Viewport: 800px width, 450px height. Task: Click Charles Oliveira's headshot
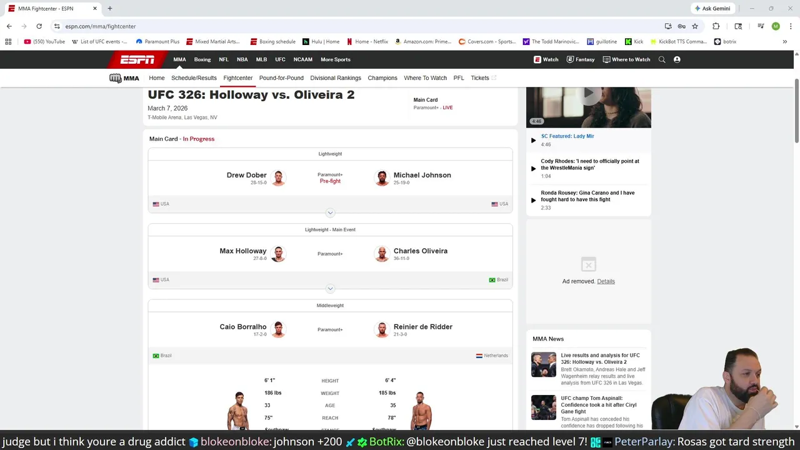(382, 254)
